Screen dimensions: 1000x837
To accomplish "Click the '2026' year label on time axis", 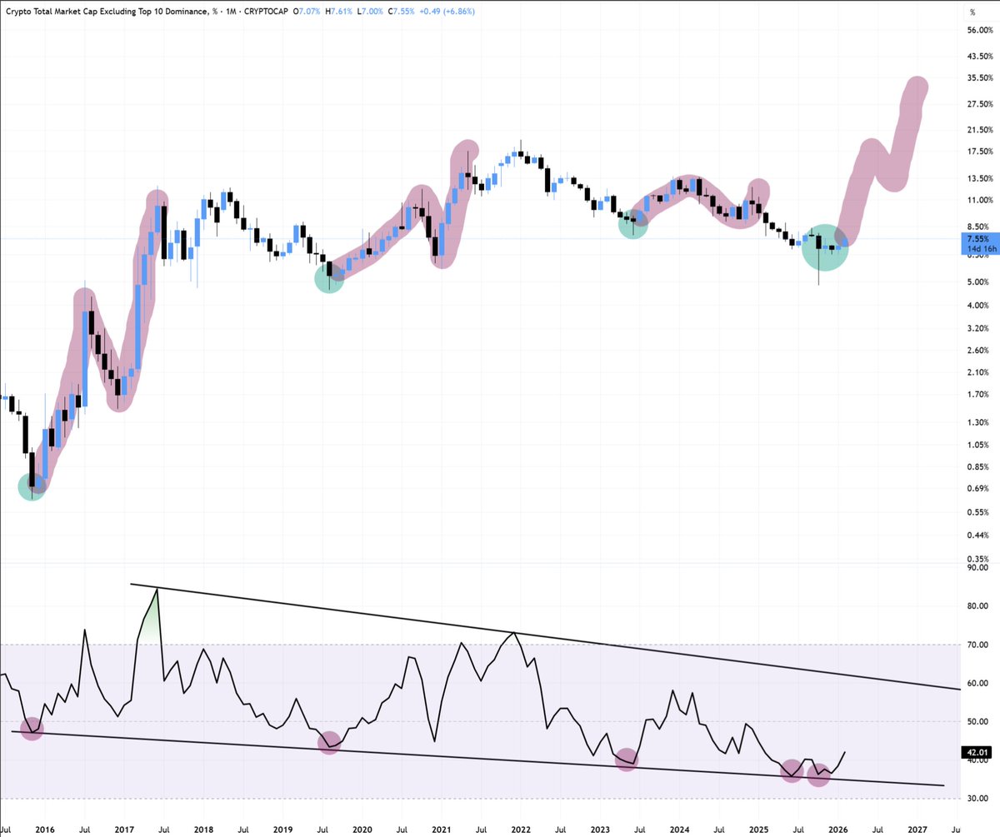I will click(x=837, y=830).
